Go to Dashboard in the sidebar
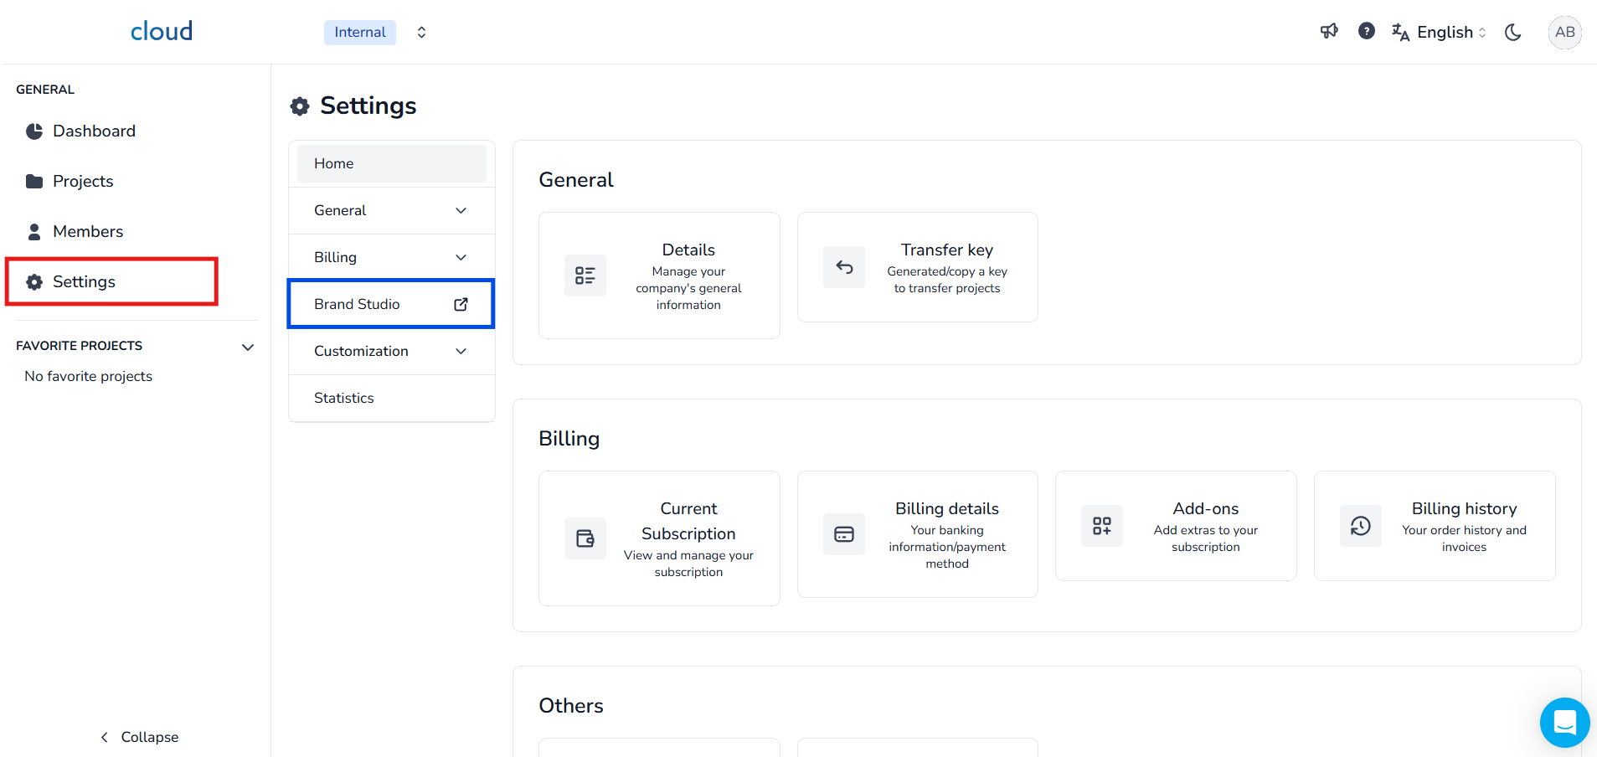The height and width of the screenshot is (757, 1597). [x=94, y=131]
